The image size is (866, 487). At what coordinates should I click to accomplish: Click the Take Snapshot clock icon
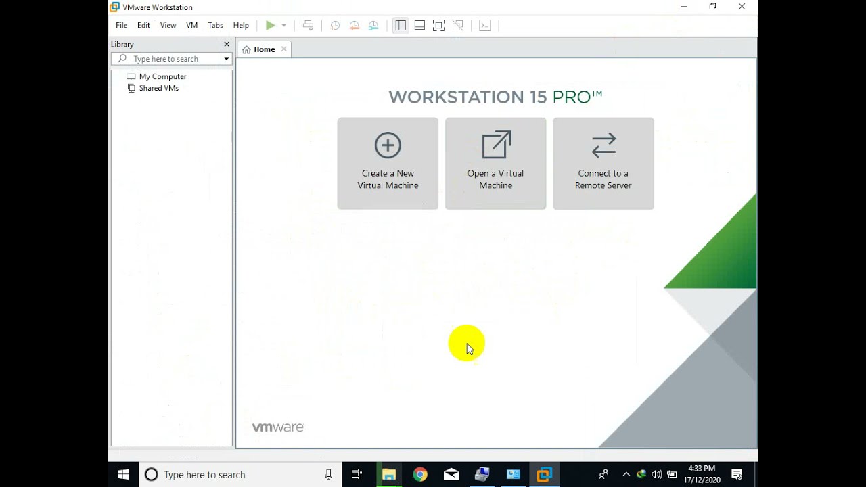[x=335, y=26]
